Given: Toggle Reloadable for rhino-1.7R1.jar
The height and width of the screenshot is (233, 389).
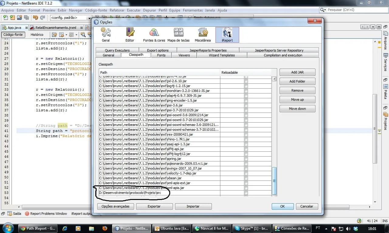Looking at the screenshot, I should point(246,139).
